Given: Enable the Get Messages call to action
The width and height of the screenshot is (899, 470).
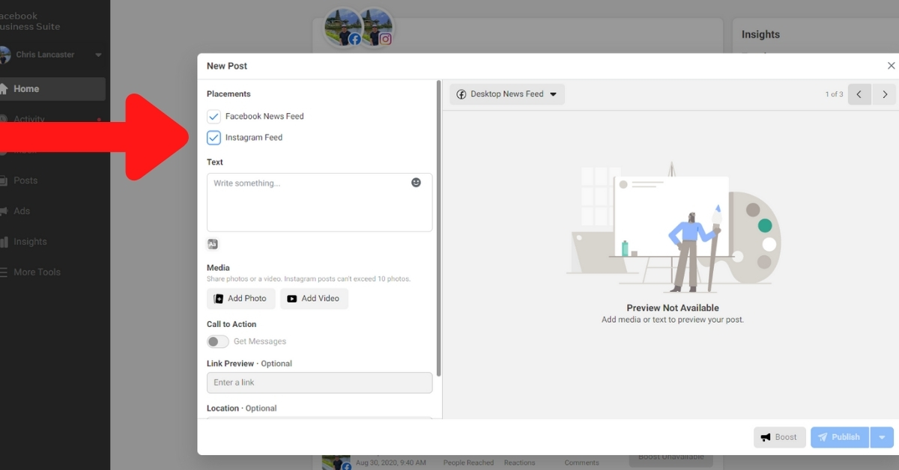Looking at the screenshot, I should click(x=218, y=341).
